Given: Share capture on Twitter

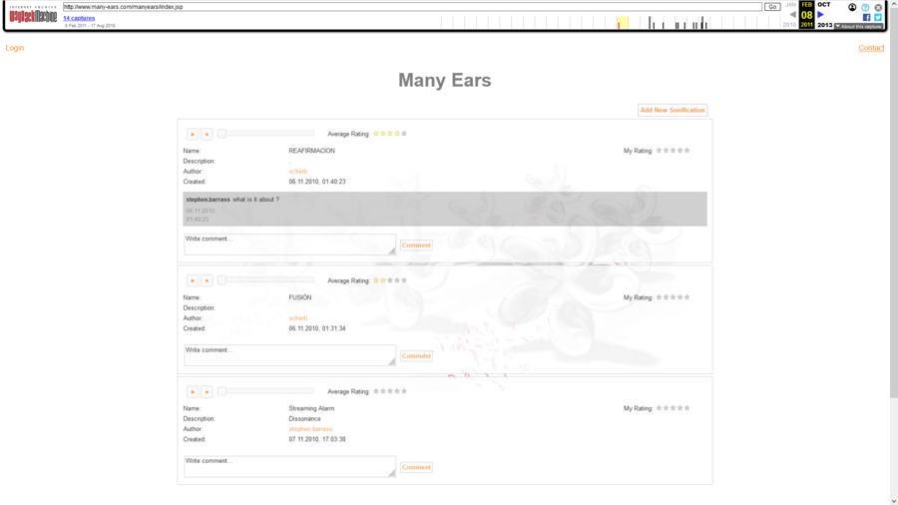Looking at the screenshot, I should pos(878,17).
